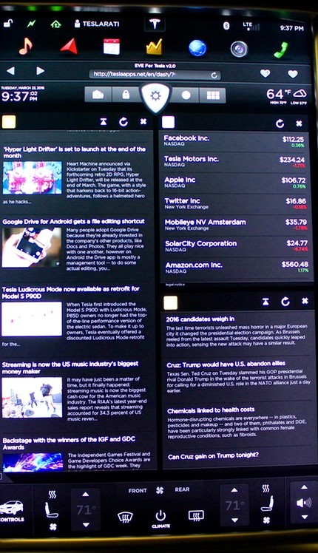Select the circle record tab in EVE

[186, 95]
